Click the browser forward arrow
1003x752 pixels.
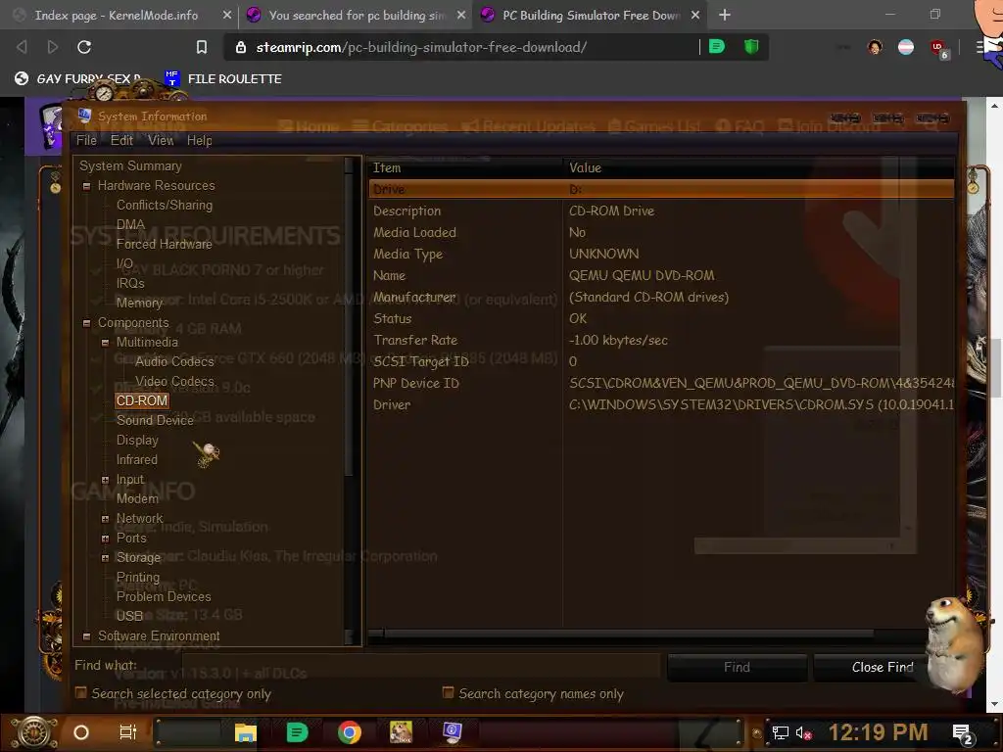click(x=53, y=47)
